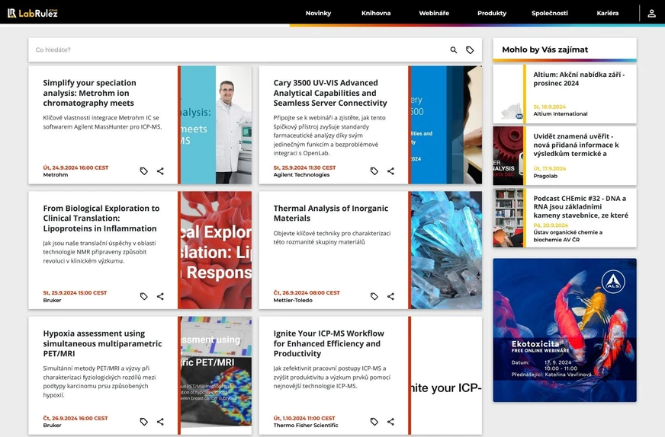Viewport: 665px width, 437px height.
Task: Click the 'nite your ICP-' thumbnail
Action: [x=447, y=375]
